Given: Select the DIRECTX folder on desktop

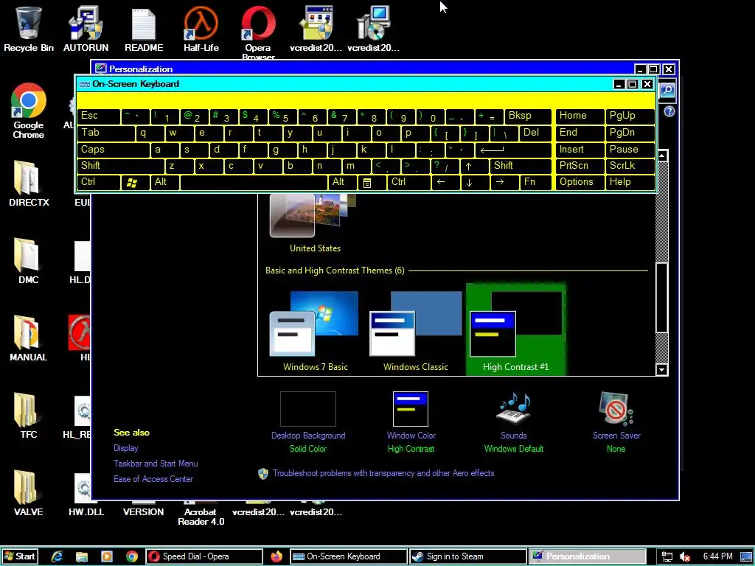Looking at the screenshot, I should point(29,183).
